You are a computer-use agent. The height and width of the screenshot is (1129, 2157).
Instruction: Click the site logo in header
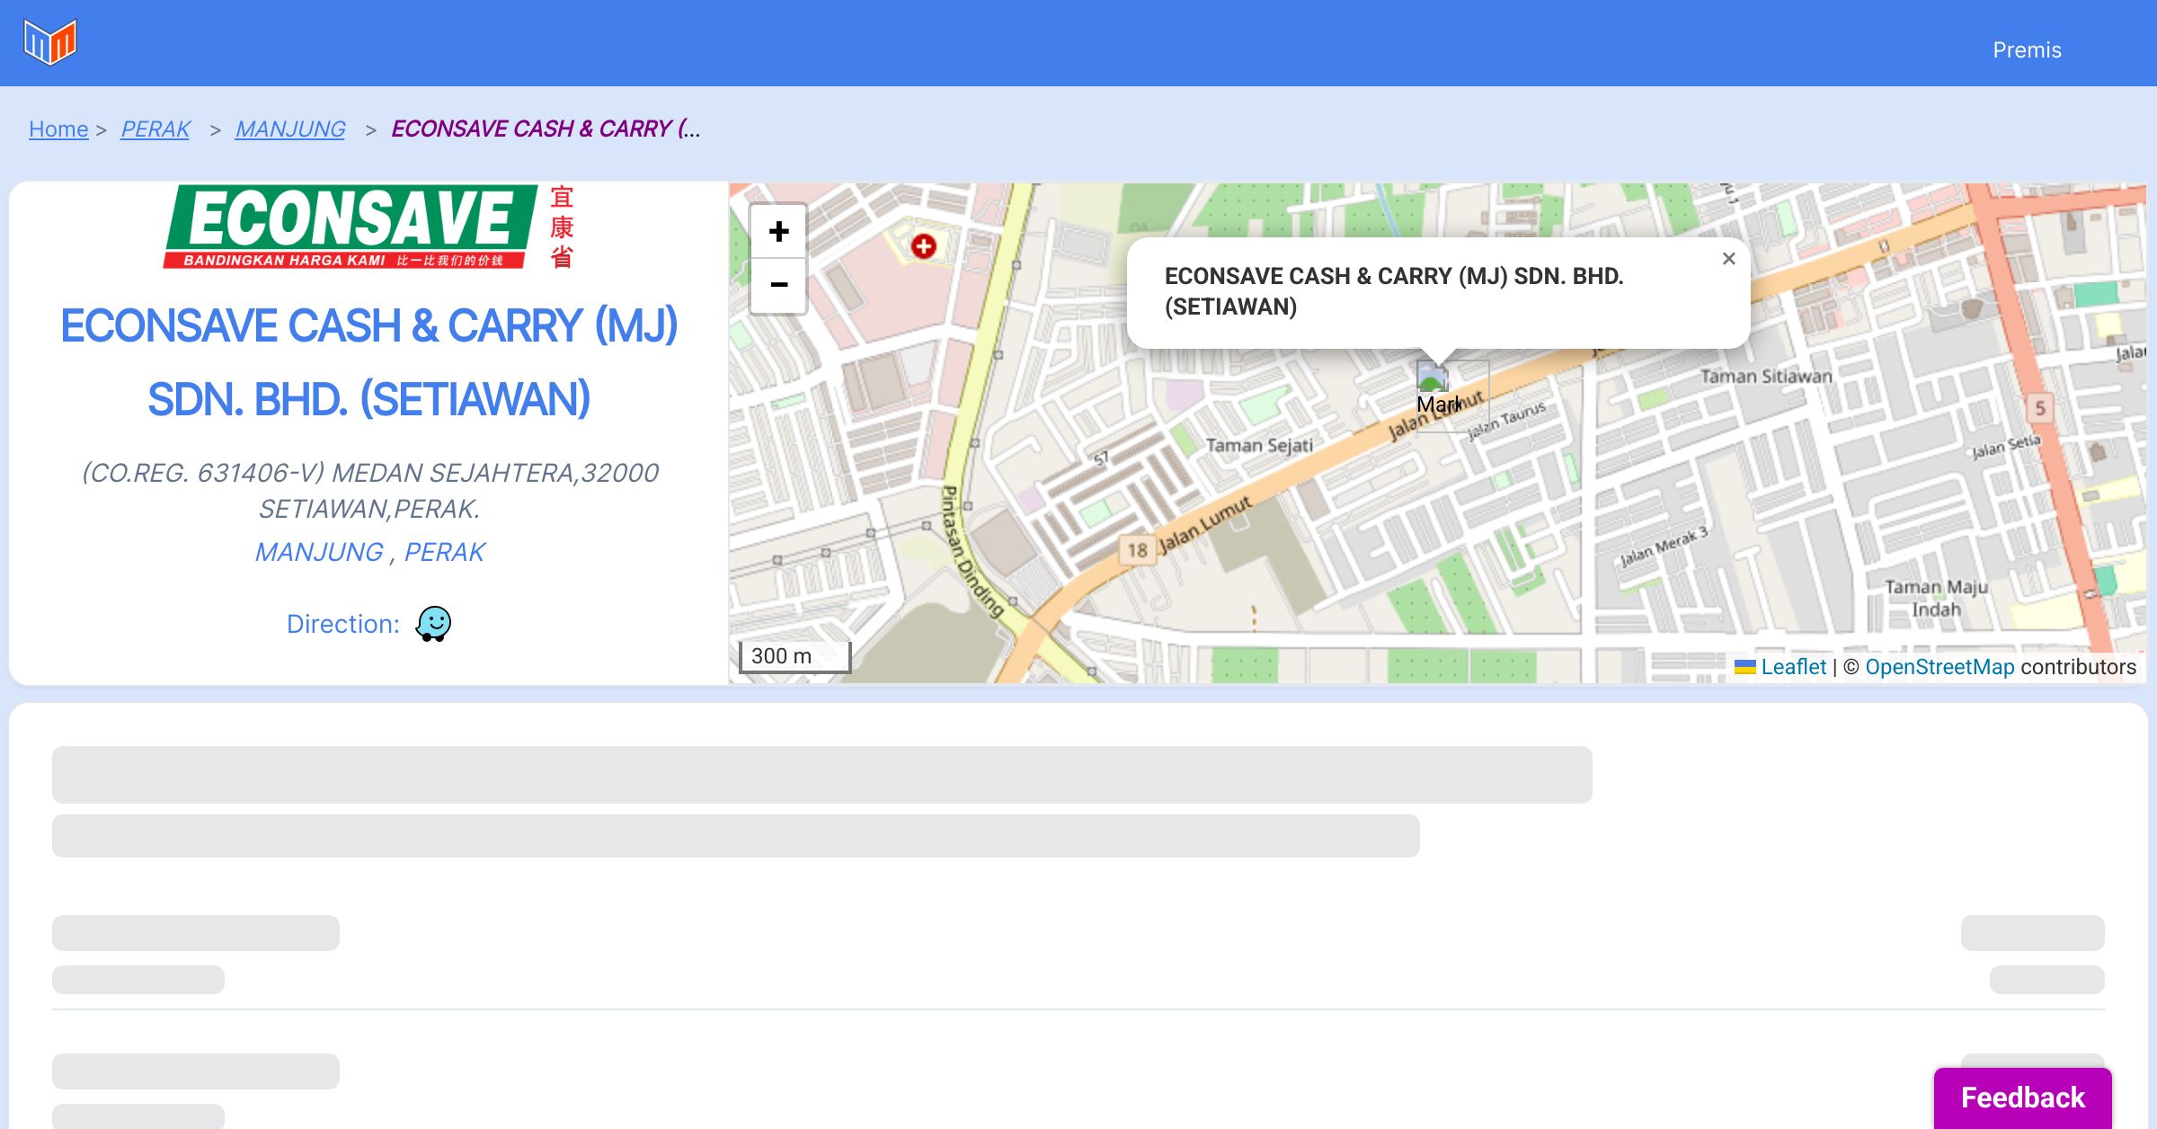tap(50, 42)
